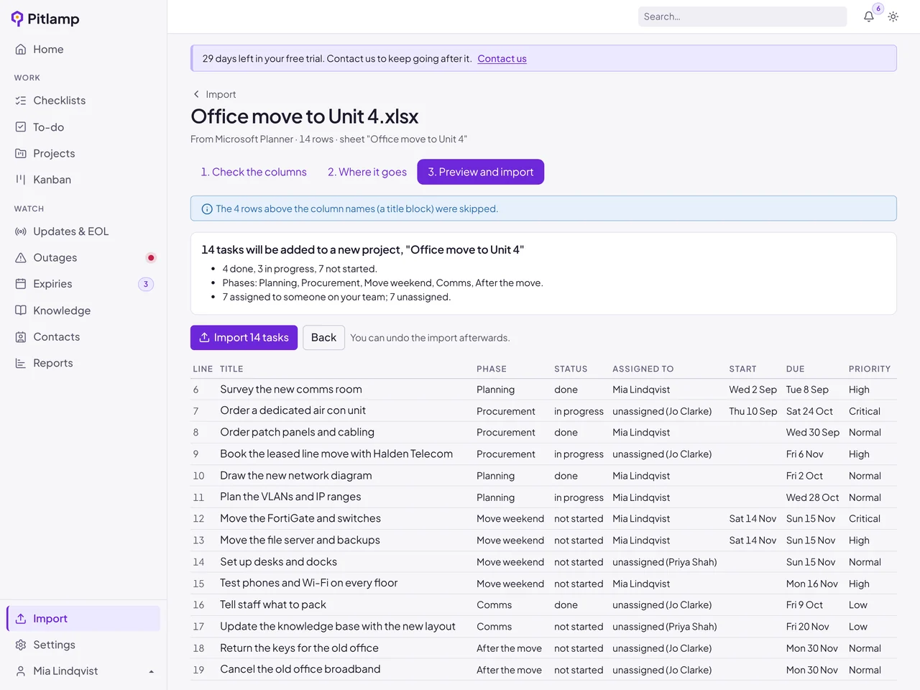Viewport: 920px width, 690px height.
Task: Open Reports from the sidebar
Action: tap(83, 363)
